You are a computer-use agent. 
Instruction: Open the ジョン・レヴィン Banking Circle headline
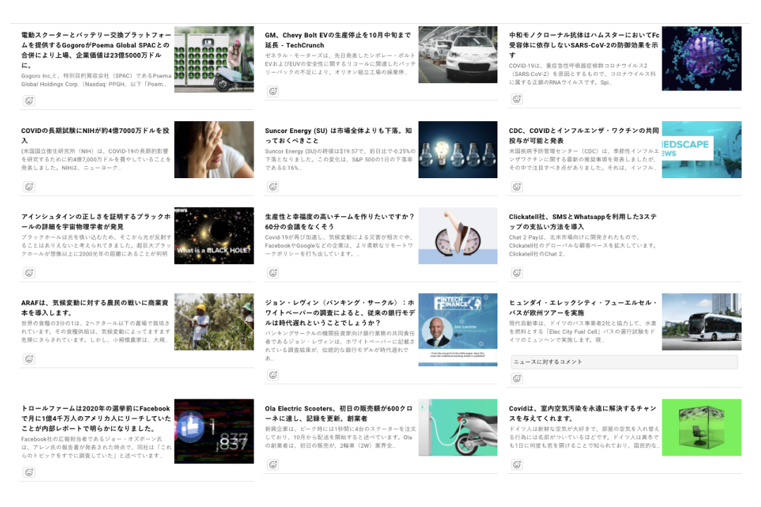340,313
